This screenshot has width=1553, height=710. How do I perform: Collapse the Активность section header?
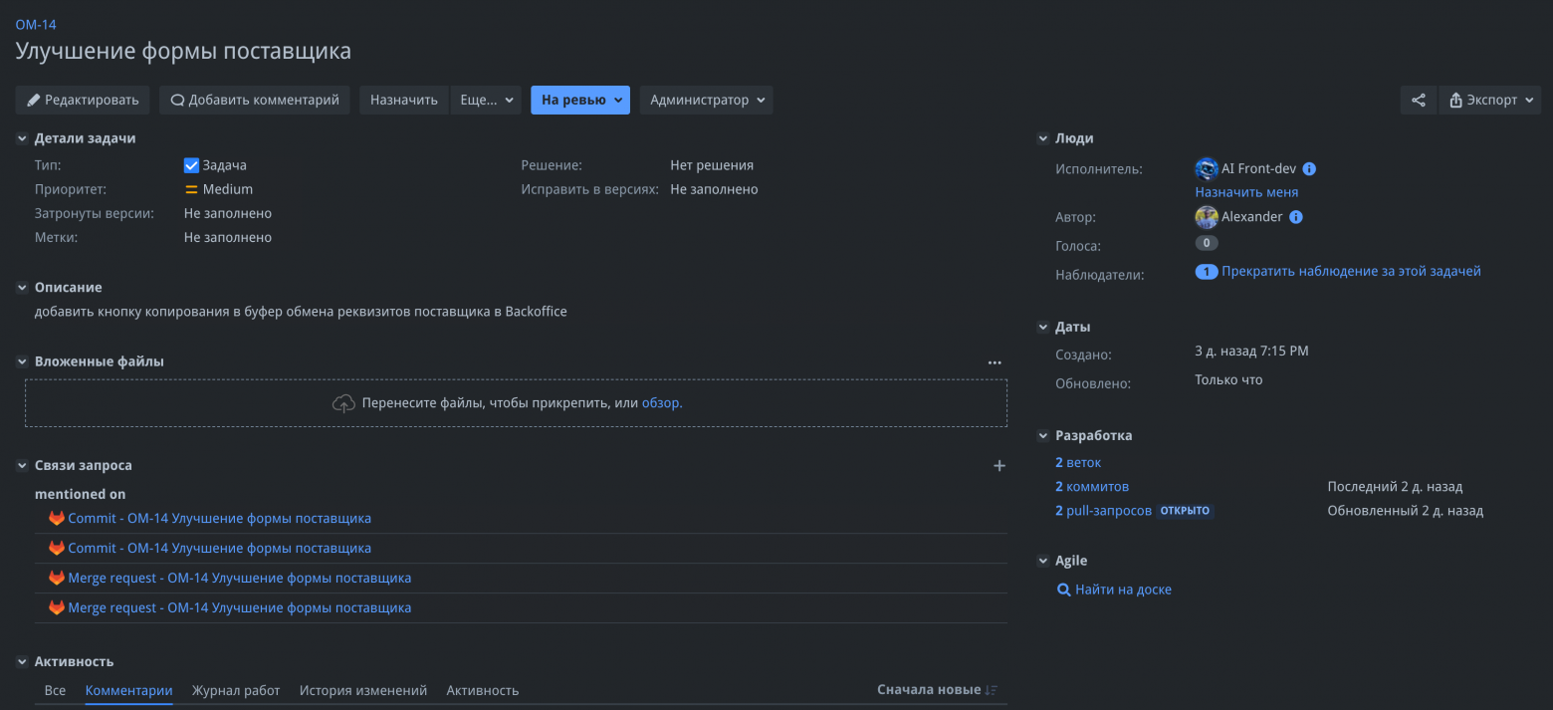(23, 661)
